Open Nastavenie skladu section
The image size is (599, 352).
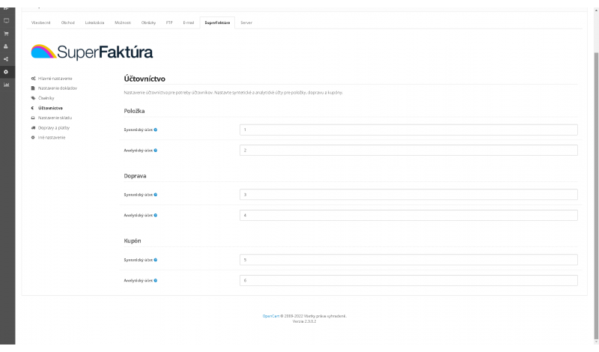52,118
